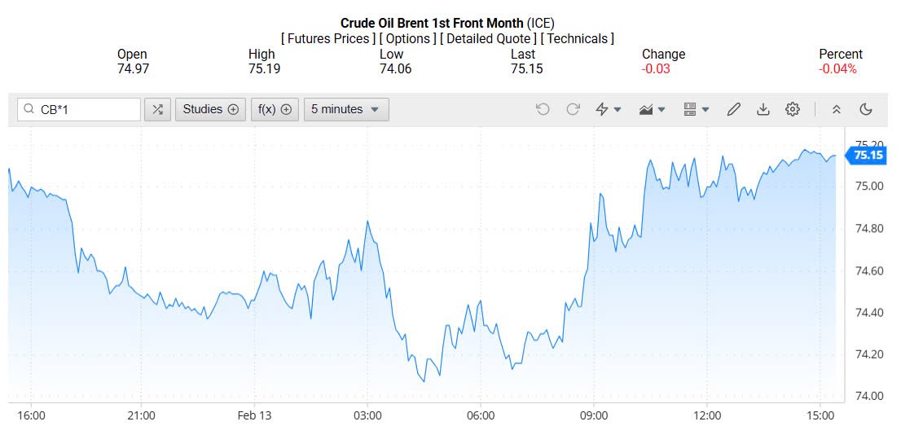Toggle dark mode moon icon
Viewport: 901px width, 426px height.
tap(866, 109)
